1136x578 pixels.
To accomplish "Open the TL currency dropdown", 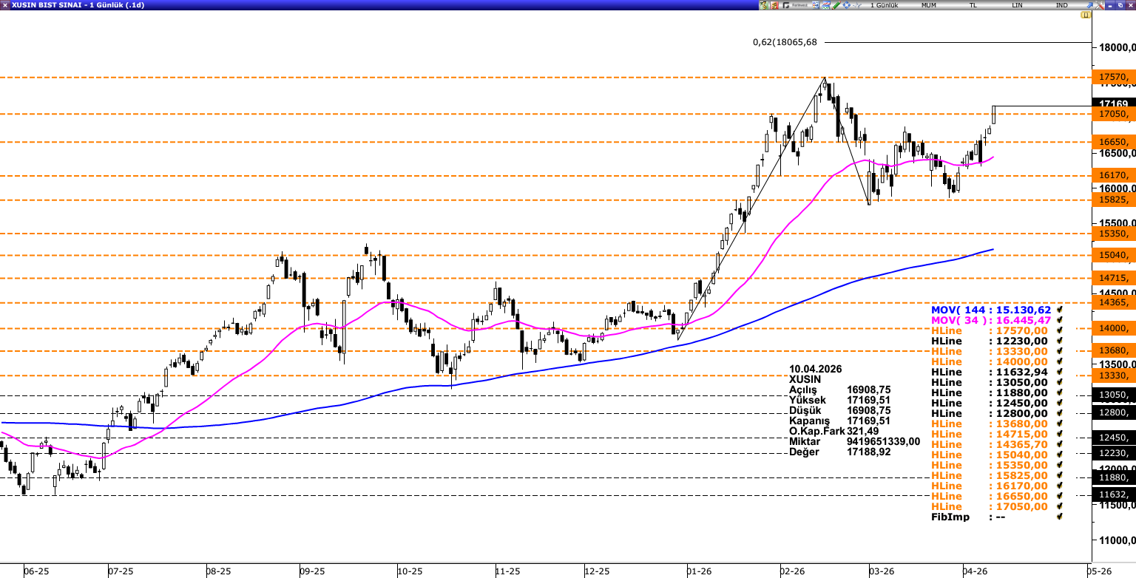I will pos(973,5).
